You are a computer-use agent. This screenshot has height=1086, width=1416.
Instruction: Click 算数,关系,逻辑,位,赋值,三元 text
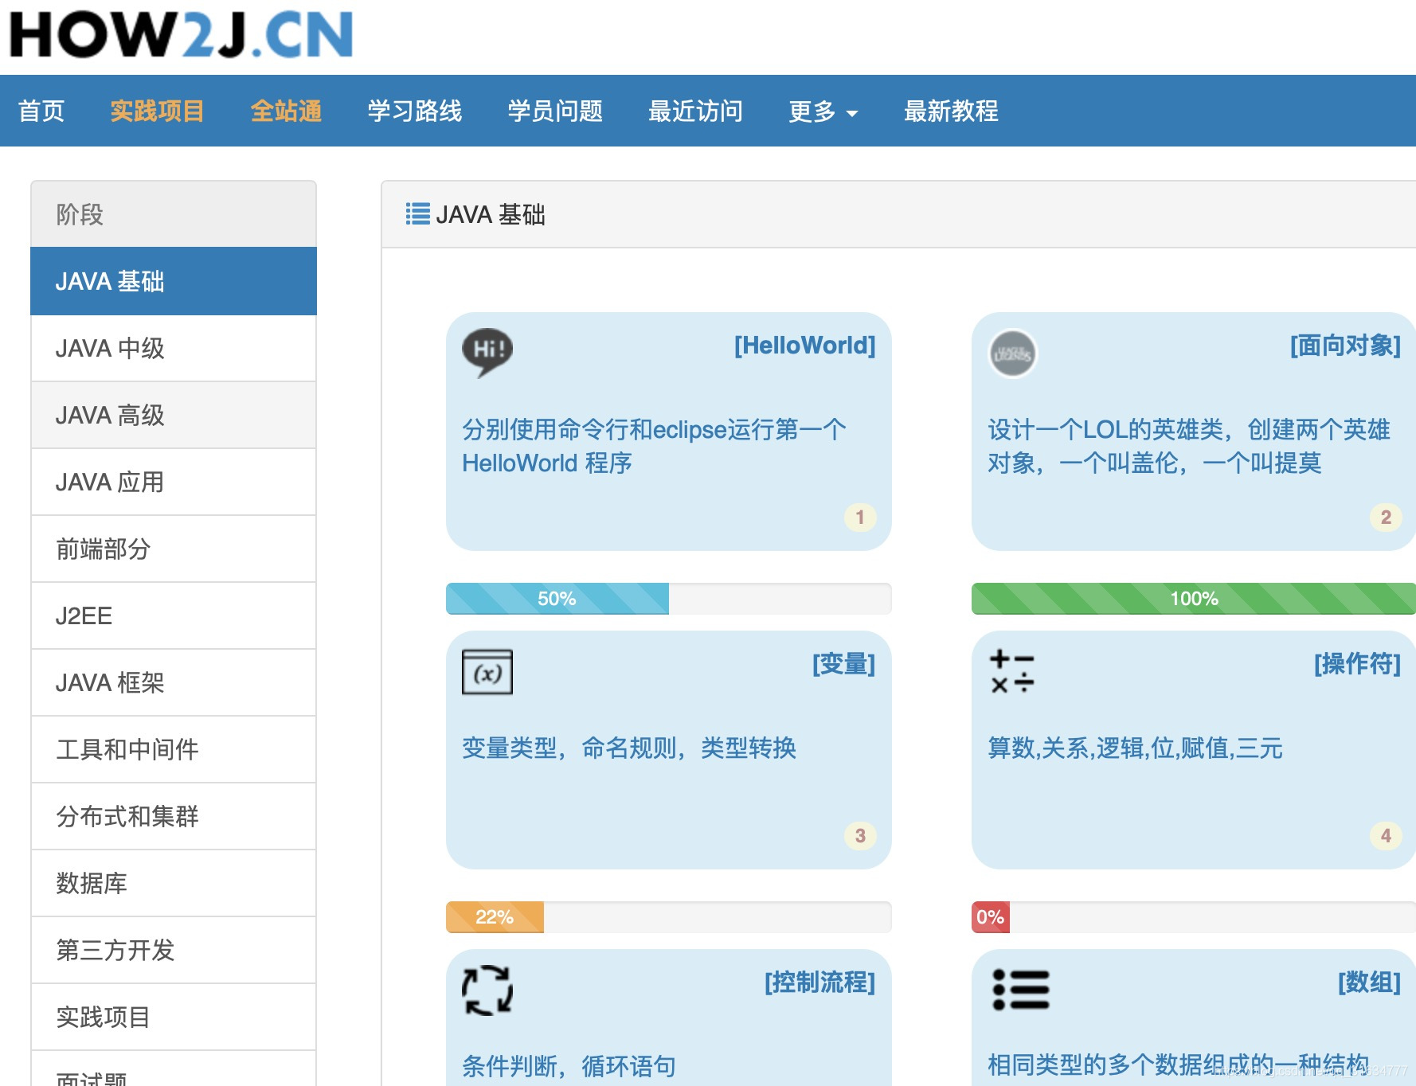[1135, 748]
